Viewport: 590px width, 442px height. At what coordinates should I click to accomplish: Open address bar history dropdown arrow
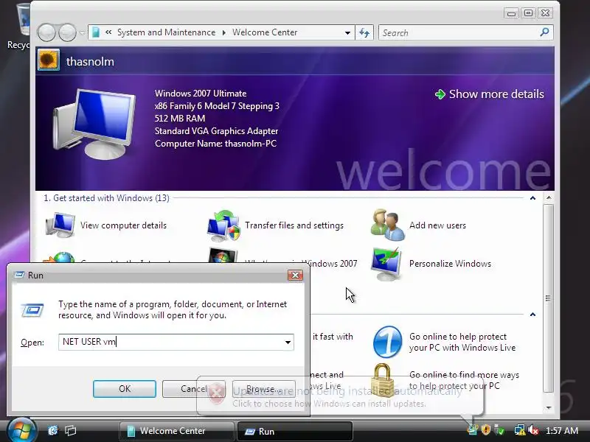coord(347,32)
